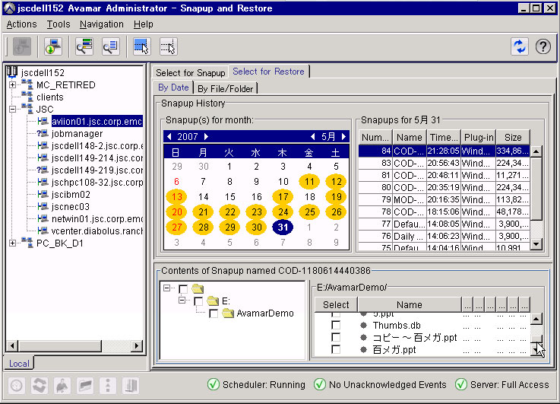Click the No Unacknowledged Events check icon
Image resolution: width=560 pixels, height=404 pixels.
(x=320, y=385)
